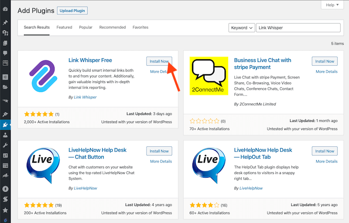Install LiveHelpNow Help Desk Chat Button plugin
Screen dimensions: 349x223
click(159, 151)
